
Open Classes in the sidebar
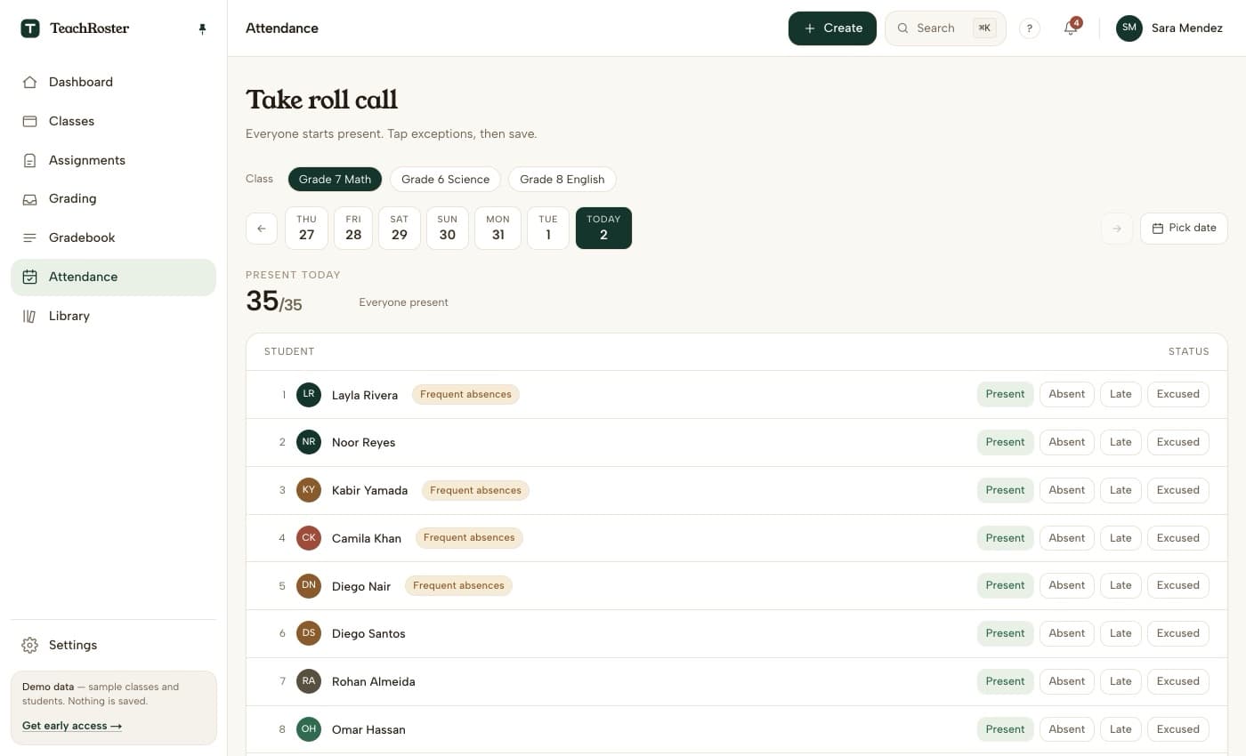coord(113,121)
